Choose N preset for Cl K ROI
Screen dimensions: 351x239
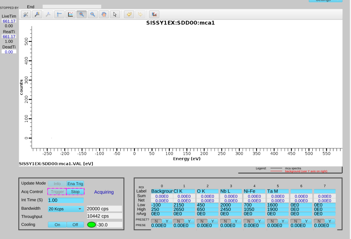coord(178,221)
